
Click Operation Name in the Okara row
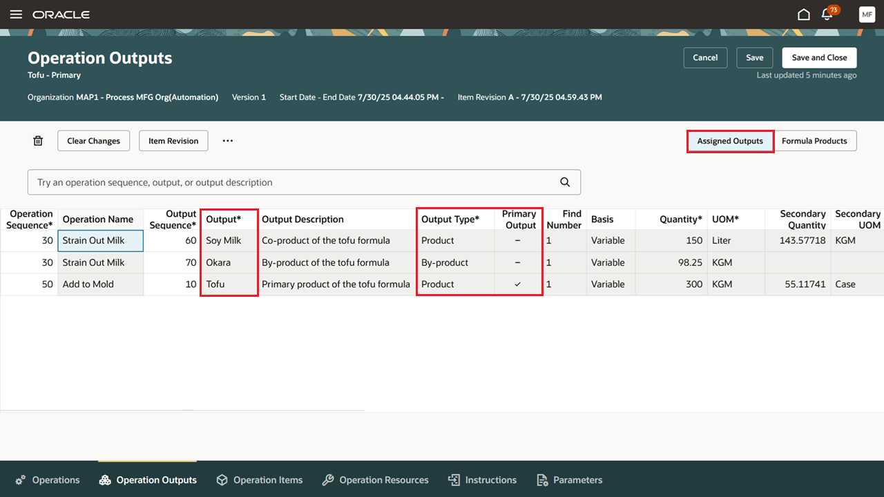[x=100, y=263]
